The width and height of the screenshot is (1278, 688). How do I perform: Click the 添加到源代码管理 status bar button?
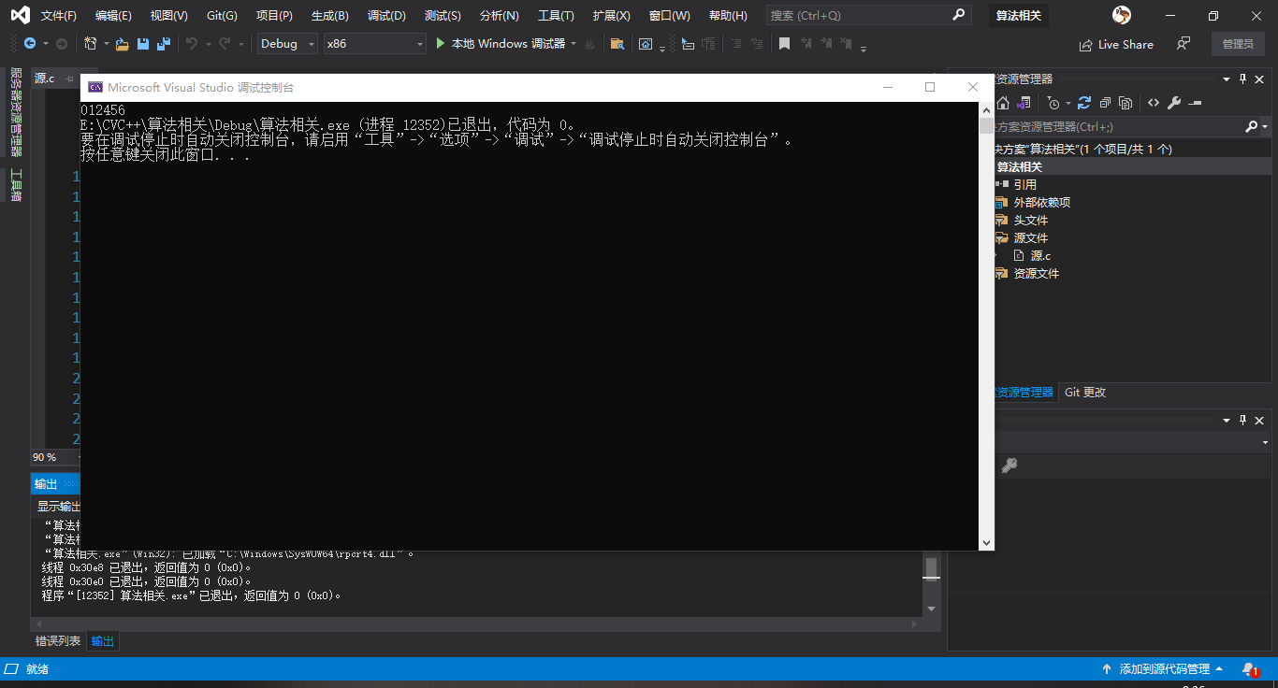[1164, 669]
